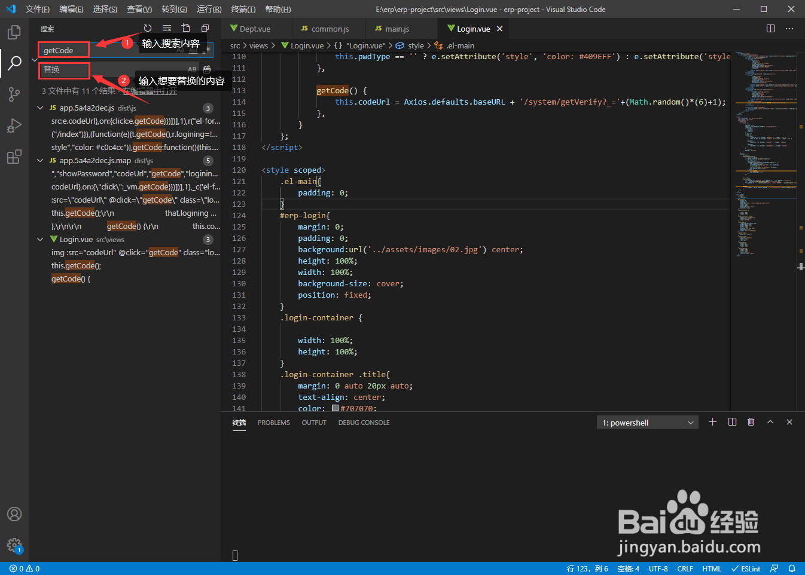The height and width of the screenshot is (575, 805).
Task: Open the Manage gear menu
Action: 14,545
